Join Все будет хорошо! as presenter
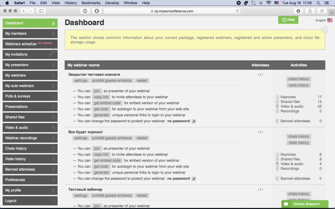The image size is (335, 209). coord(97,148)
